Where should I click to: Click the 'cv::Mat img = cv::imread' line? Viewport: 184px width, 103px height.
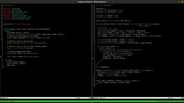118,53
